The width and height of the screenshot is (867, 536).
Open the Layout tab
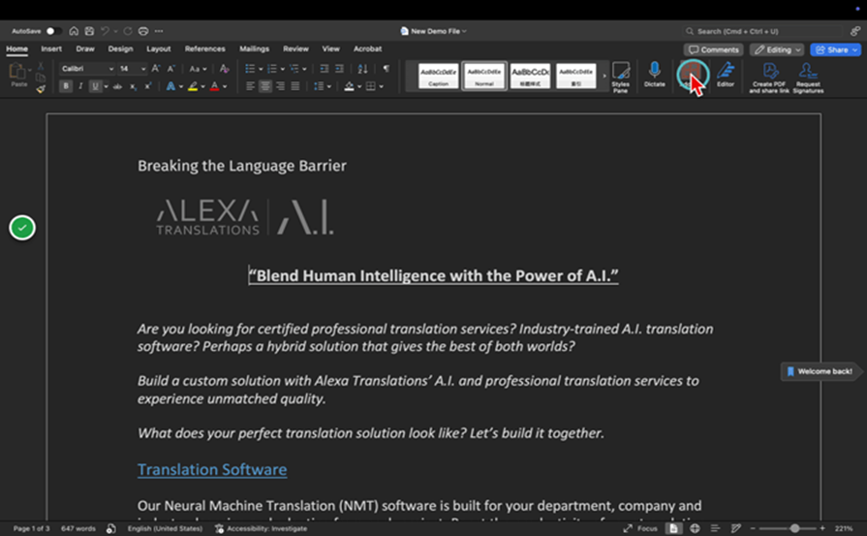[159, 48]
